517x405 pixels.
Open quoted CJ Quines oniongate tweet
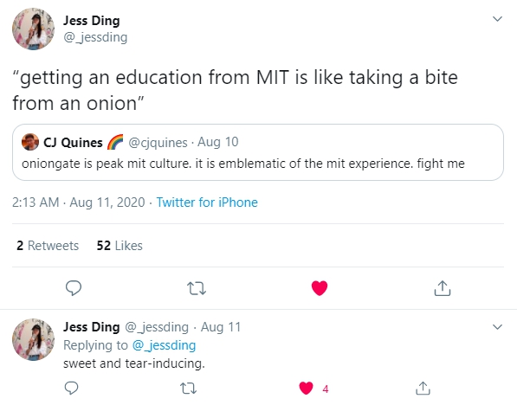pos(258,152)
